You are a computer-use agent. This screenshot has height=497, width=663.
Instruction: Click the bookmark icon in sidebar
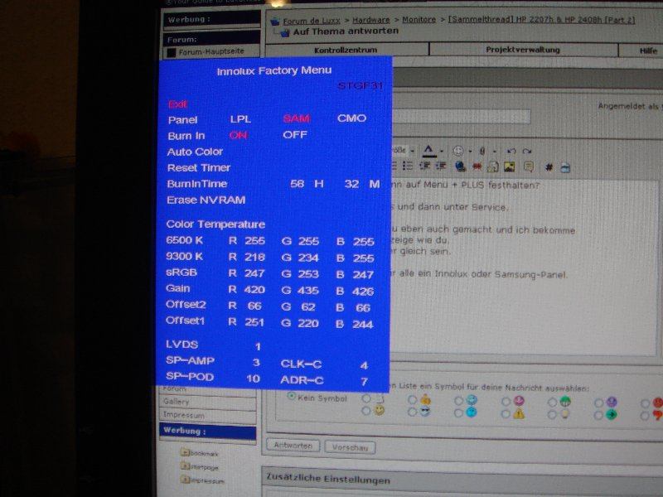point(185,452)
